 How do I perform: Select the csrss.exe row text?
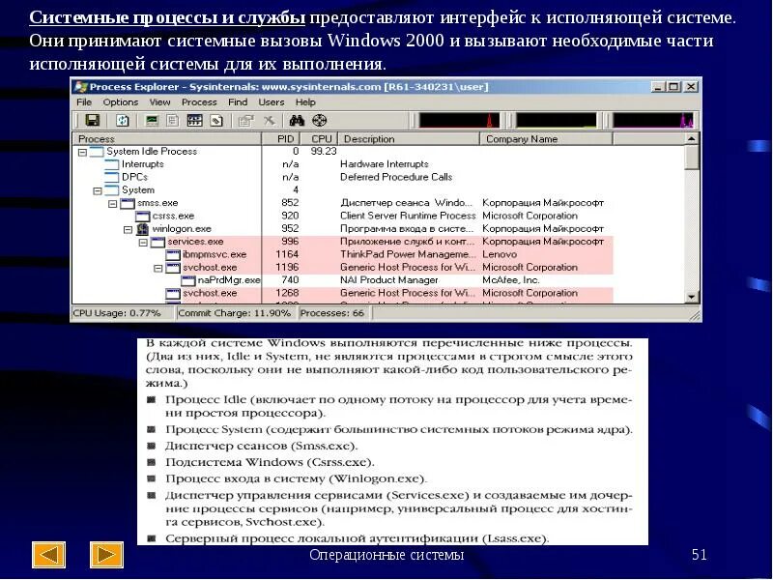pos(173,216)
